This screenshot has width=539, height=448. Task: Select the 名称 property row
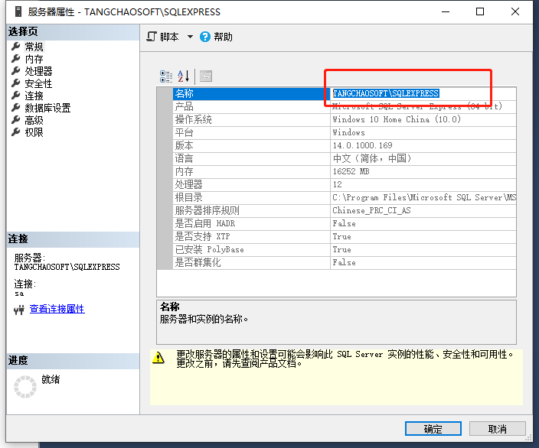(251, 94)
